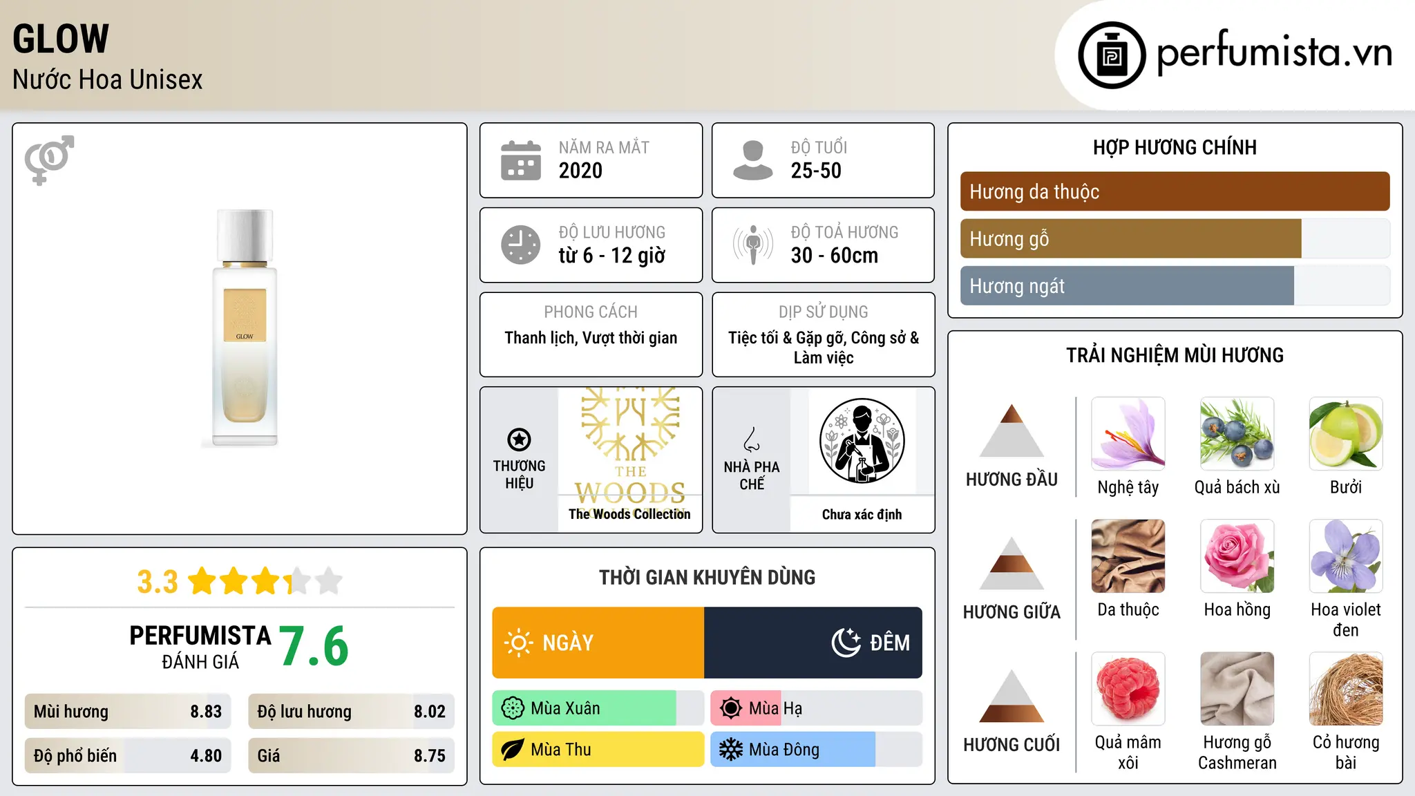
Task: Click the unisex gender symbol icon
Action: (x=49, y=160)
